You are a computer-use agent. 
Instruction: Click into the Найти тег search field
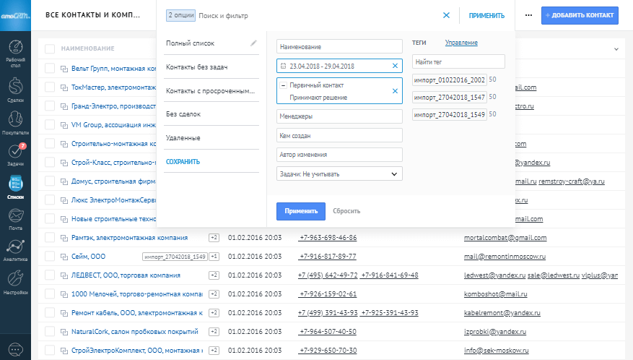point(458,61)
